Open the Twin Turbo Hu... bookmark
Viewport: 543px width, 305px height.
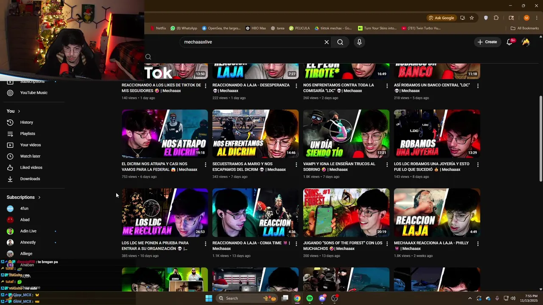(x=421, y=28)
